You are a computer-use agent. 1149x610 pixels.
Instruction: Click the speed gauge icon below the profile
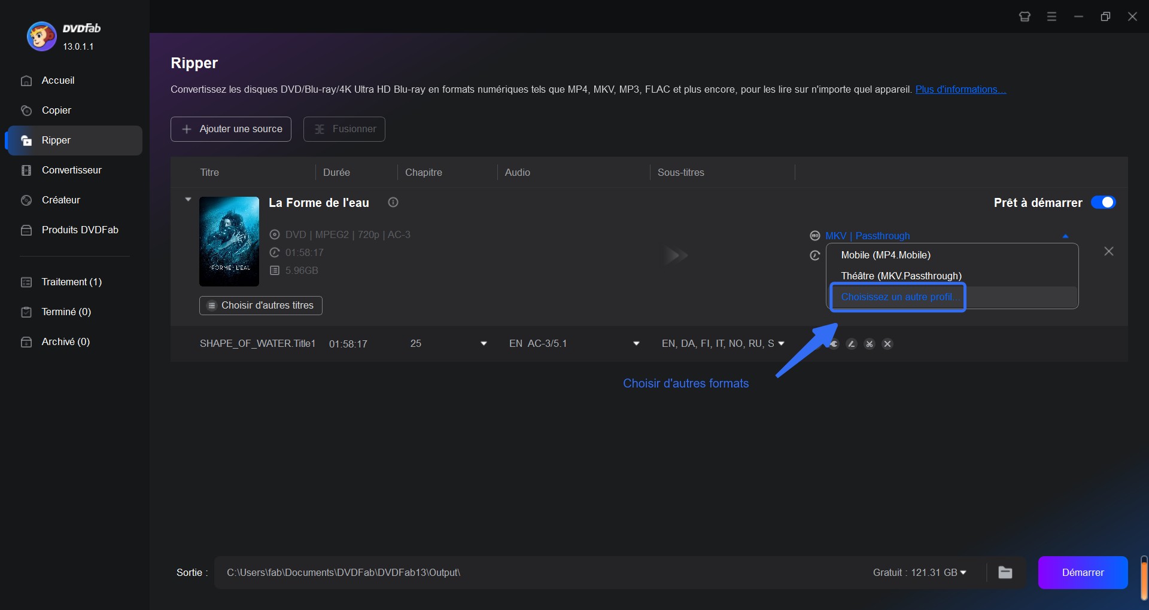click(x=814, y=255)
